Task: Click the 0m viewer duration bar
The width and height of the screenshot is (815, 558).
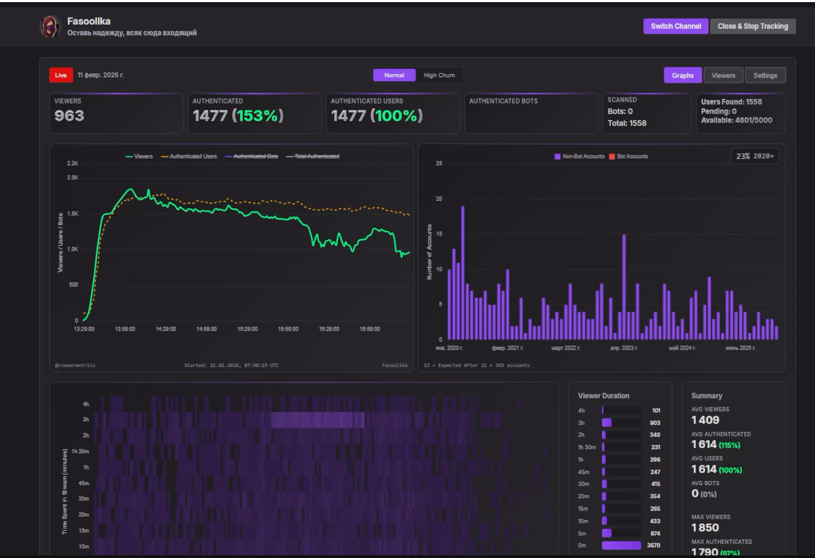Action: (621, 545)
